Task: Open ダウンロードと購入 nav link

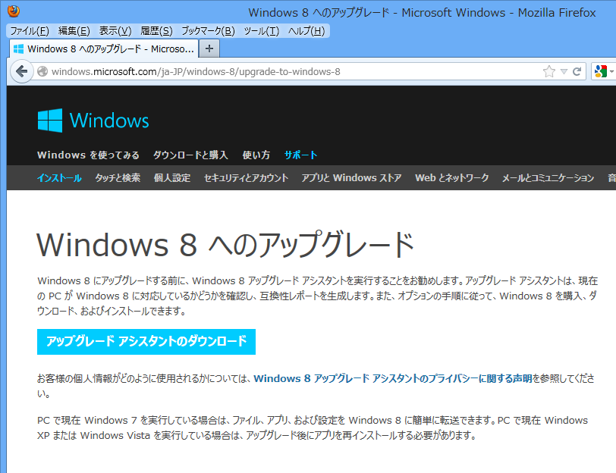Action: [190, 155]
